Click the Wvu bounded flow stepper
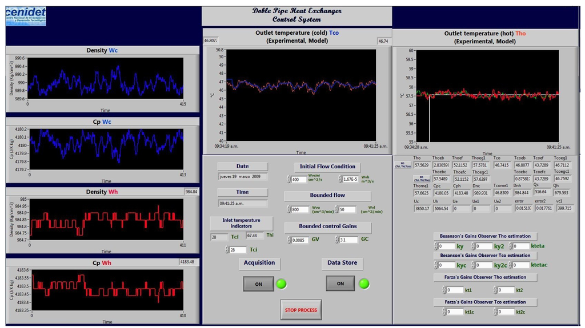585x328 pixels. pos(289,210)
